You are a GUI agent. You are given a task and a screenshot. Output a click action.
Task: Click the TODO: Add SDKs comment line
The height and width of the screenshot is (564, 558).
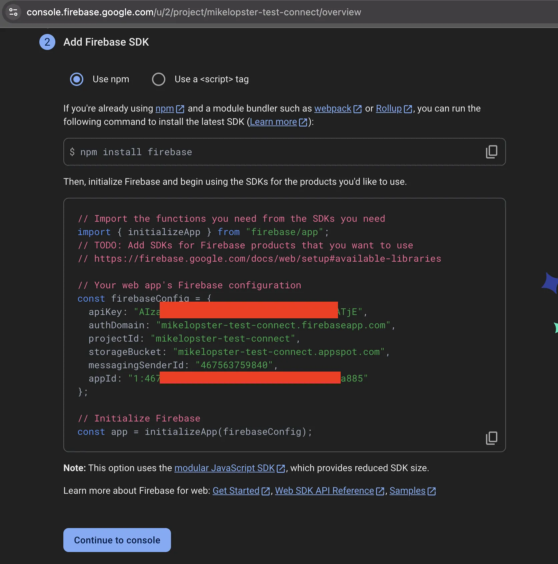(245, 245)
